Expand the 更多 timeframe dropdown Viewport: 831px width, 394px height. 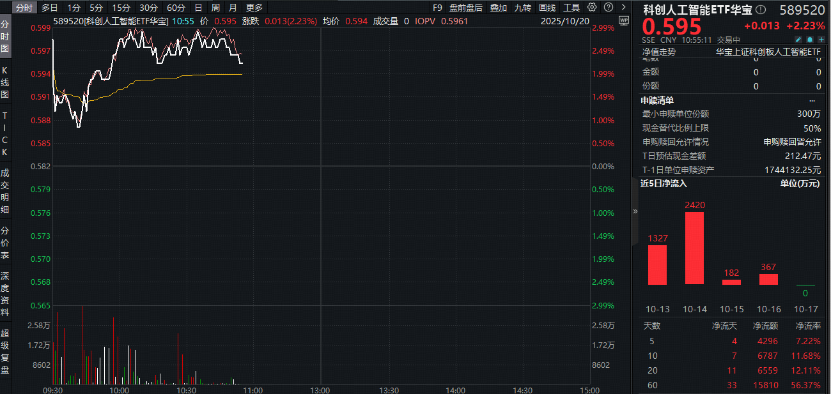[254, 8]
